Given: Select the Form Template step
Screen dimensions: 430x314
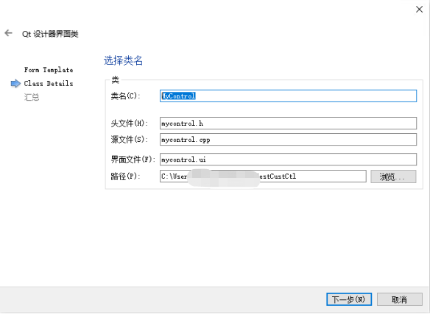Looking at the screenshot, I should point(49,70).
